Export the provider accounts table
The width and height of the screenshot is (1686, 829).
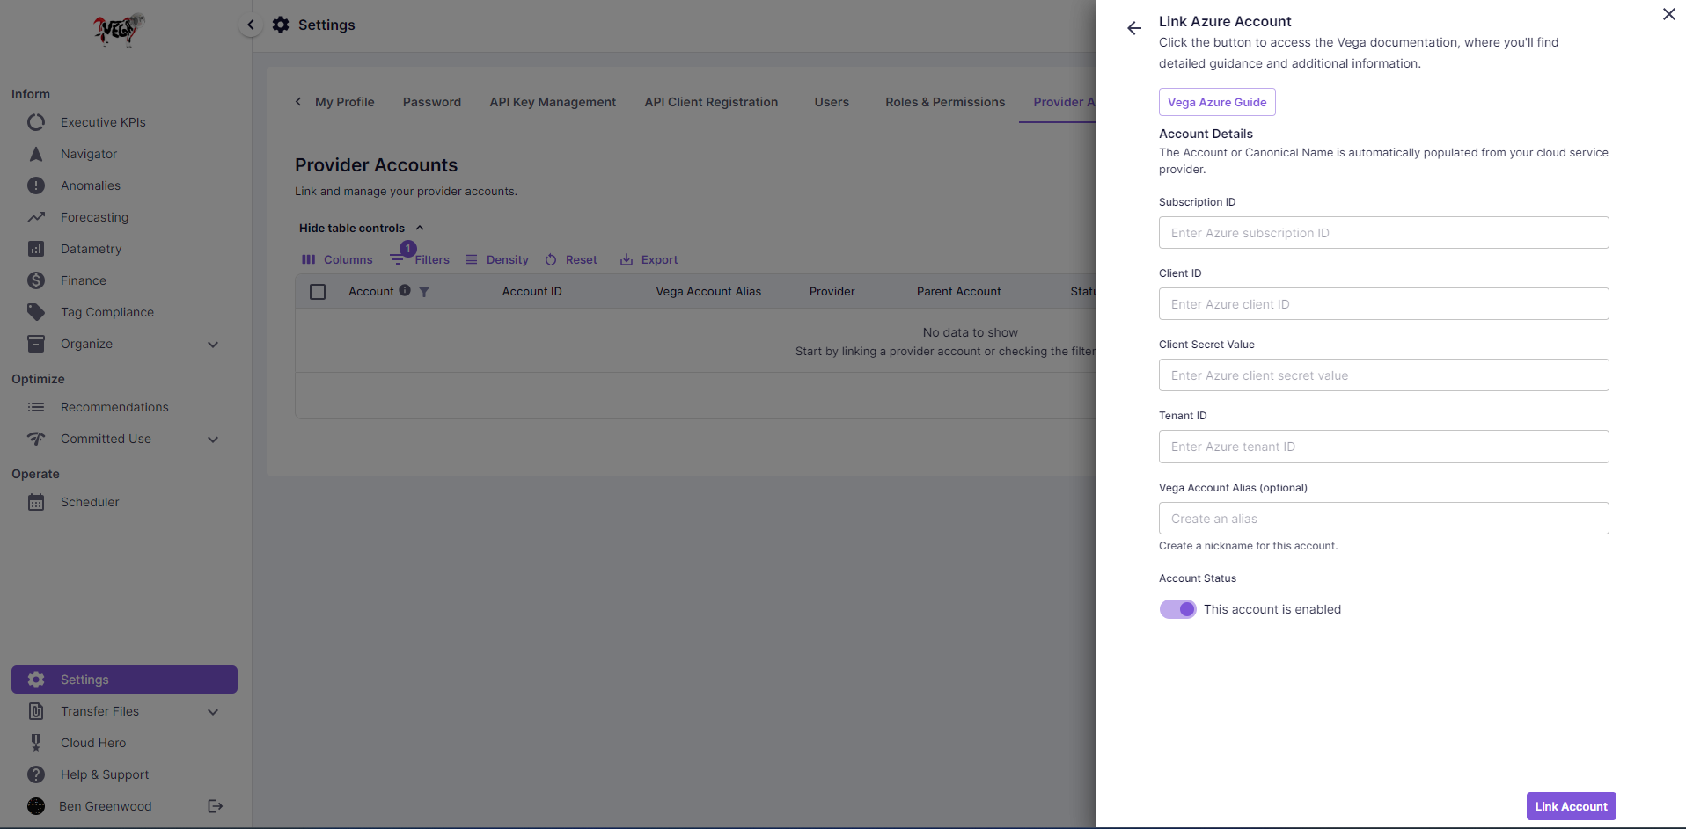(649, 259)
